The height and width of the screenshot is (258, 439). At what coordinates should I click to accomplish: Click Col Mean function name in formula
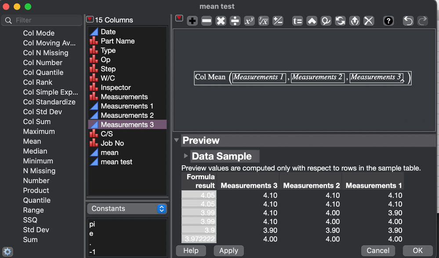[x=210, y=77]
